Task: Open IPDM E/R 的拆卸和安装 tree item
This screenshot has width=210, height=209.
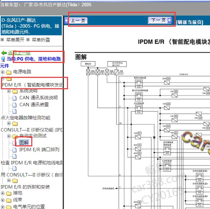Action: pos(25,187)
